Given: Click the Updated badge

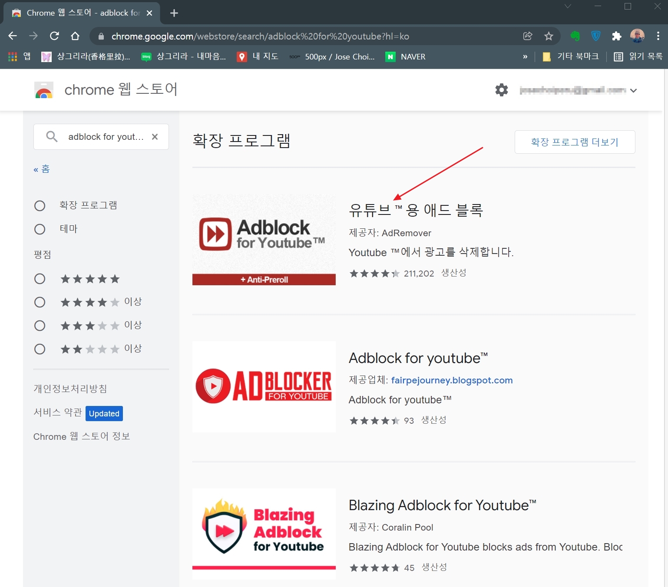Looking at the screenshot, I should pos(104,413).
